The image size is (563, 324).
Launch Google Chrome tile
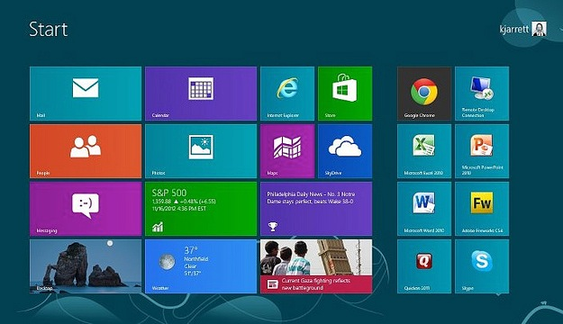tap(424, 94)
